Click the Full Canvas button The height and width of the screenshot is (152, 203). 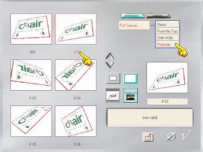coord(134,25)
